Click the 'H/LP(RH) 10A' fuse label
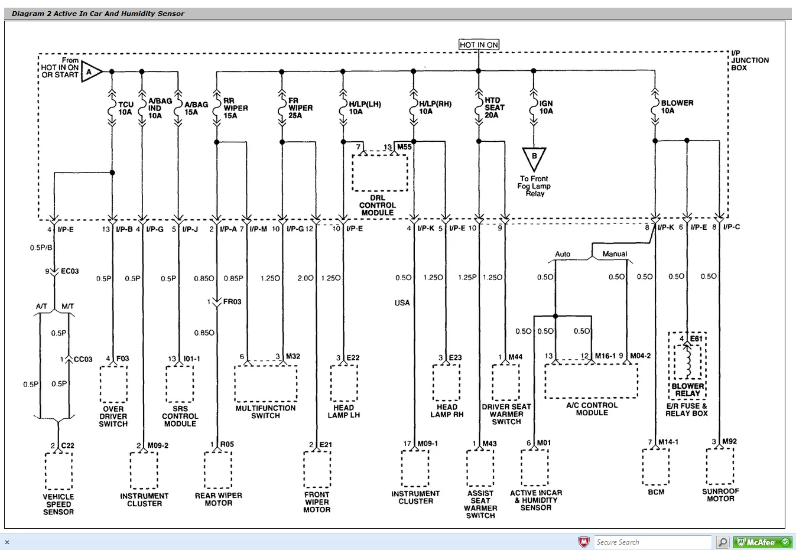The height and width of the screenshot is (550, 796). pos(435,108)
